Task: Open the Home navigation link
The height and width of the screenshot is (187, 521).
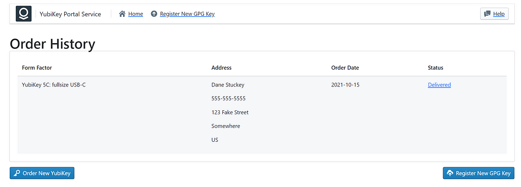Action: pyautogui.click(x=135, y=14)
